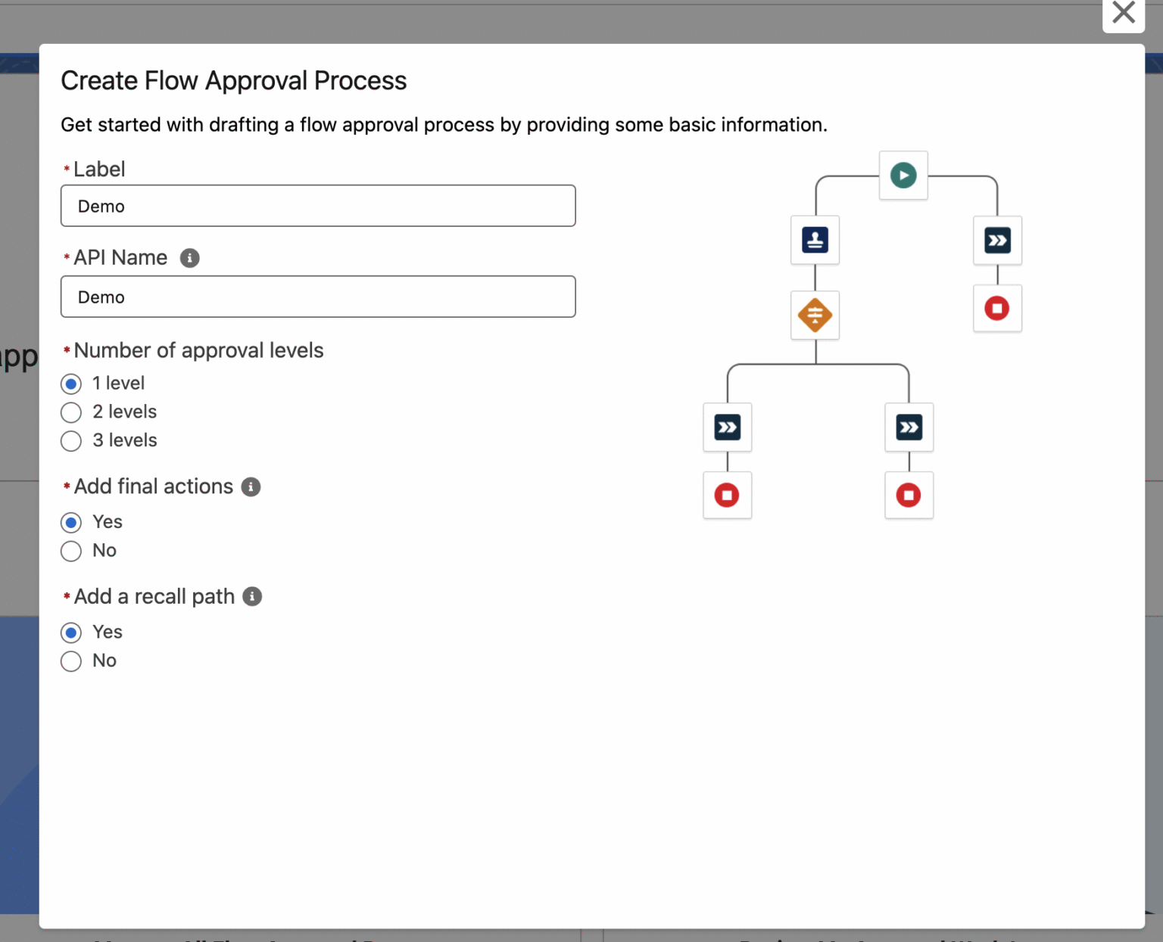Select the 2 levels approval option
1163x942 pixels.
70,412
